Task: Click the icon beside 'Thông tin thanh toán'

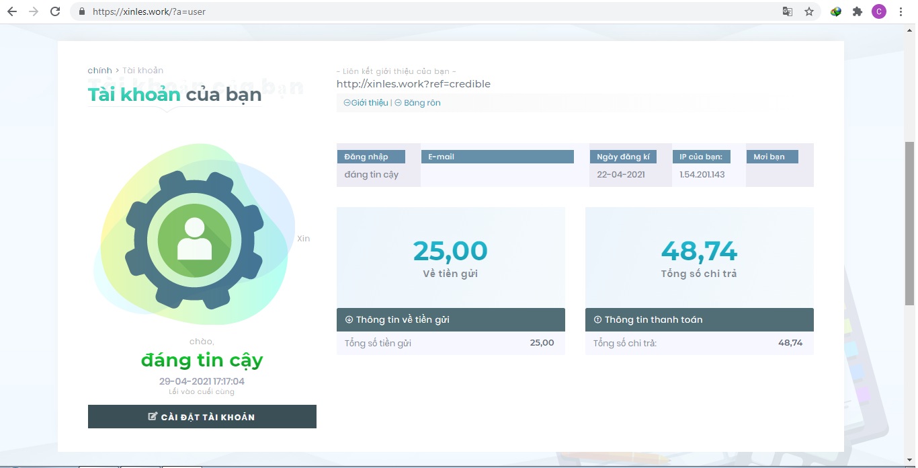Action: pyautogui.click(x=597, y=319)
